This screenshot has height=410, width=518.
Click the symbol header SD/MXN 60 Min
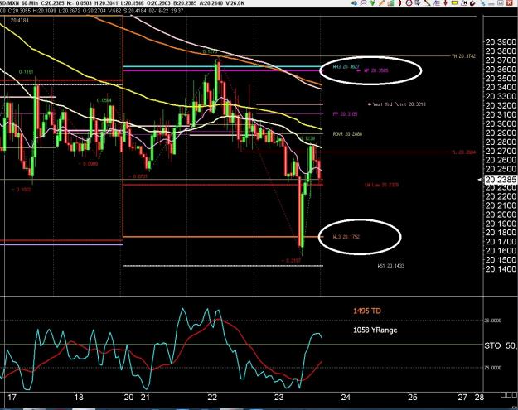(18, 3)
